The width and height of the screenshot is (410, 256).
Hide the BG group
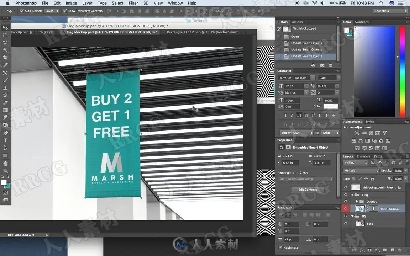[346, 216]
